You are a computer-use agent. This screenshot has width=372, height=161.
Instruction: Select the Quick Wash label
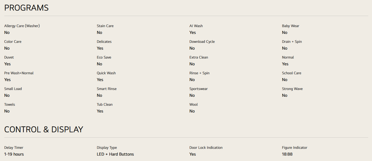(x=106, y=73)
